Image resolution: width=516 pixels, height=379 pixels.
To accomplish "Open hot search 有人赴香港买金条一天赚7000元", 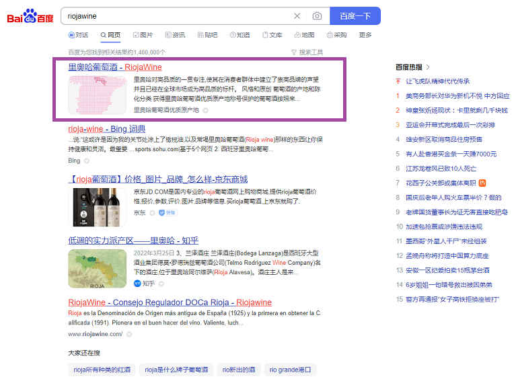I will click(451, 154).
